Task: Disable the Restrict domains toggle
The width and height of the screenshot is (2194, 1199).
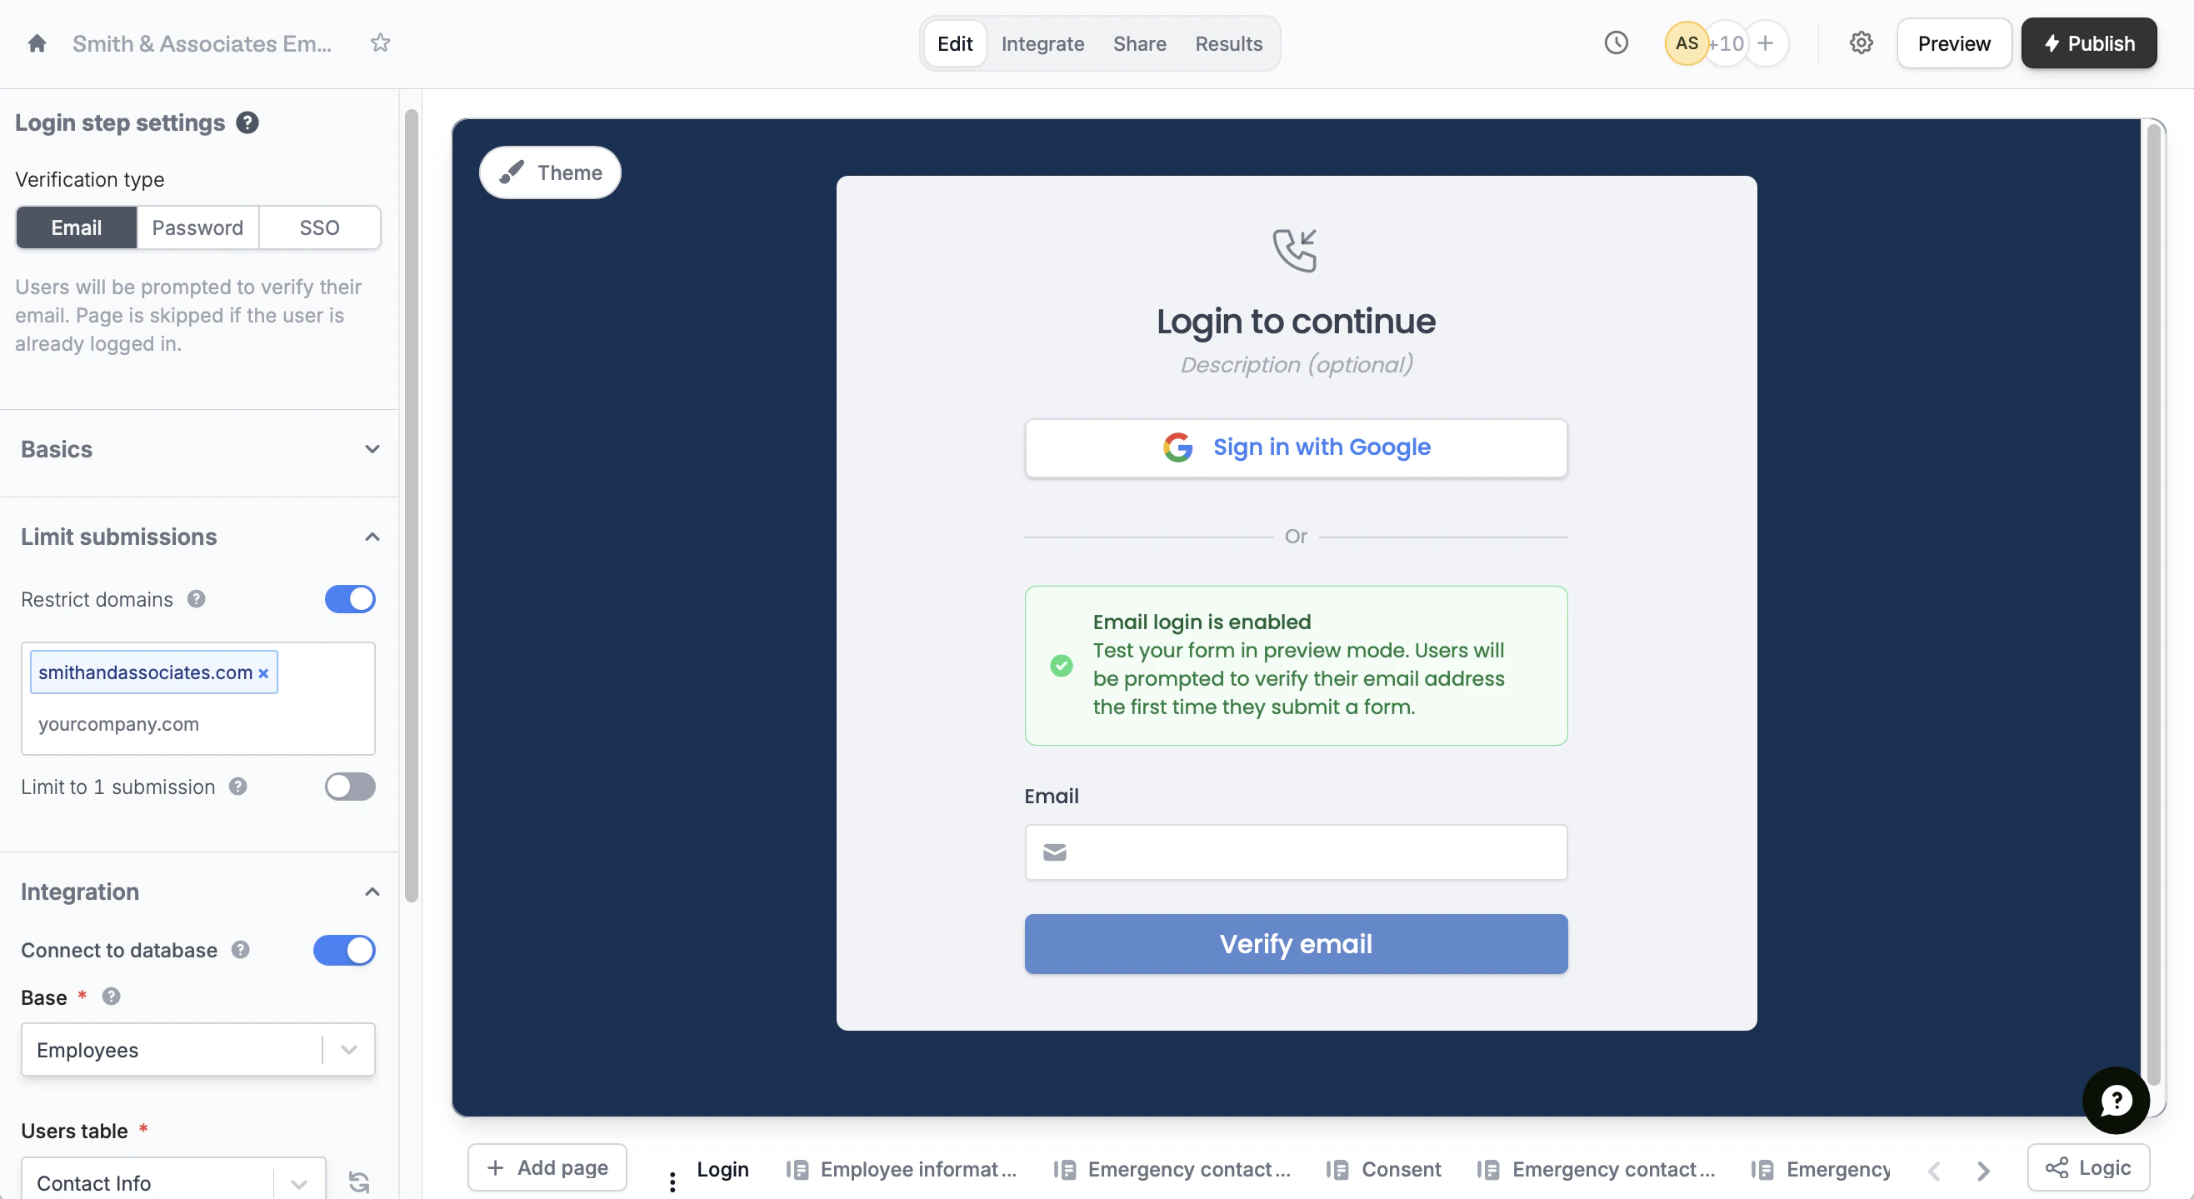Action: [349, 600]
